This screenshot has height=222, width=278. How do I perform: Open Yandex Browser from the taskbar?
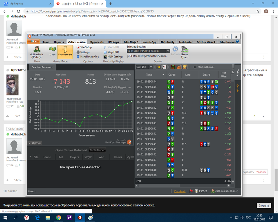point(27,218)
